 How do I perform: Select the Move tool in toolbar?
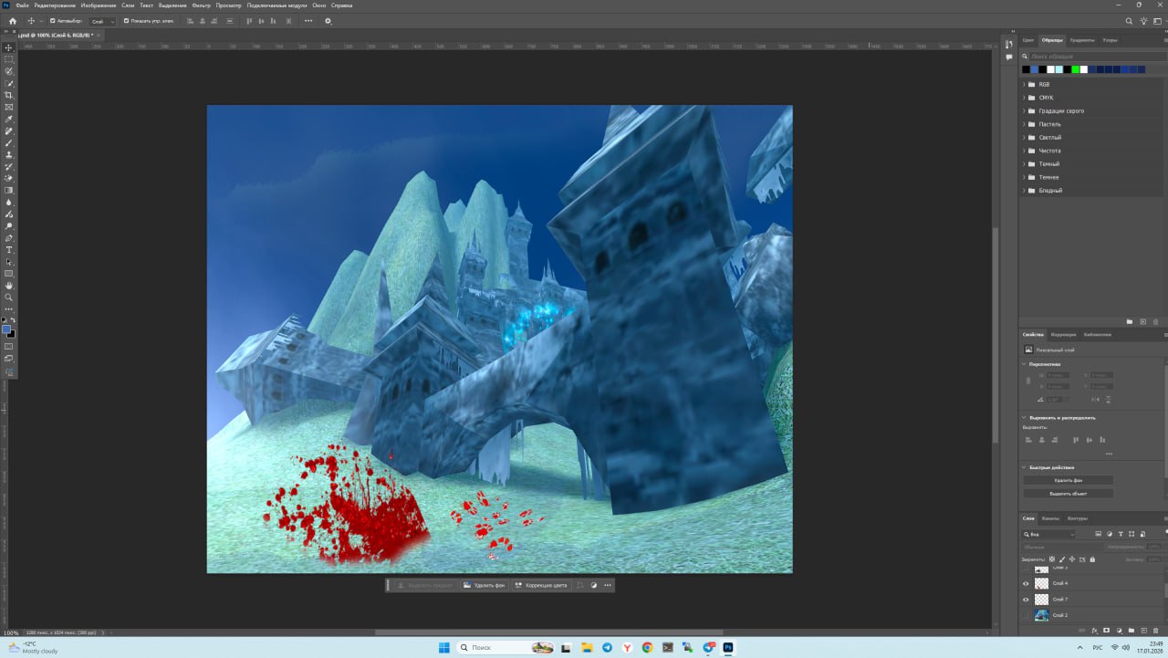click(9, 47)
